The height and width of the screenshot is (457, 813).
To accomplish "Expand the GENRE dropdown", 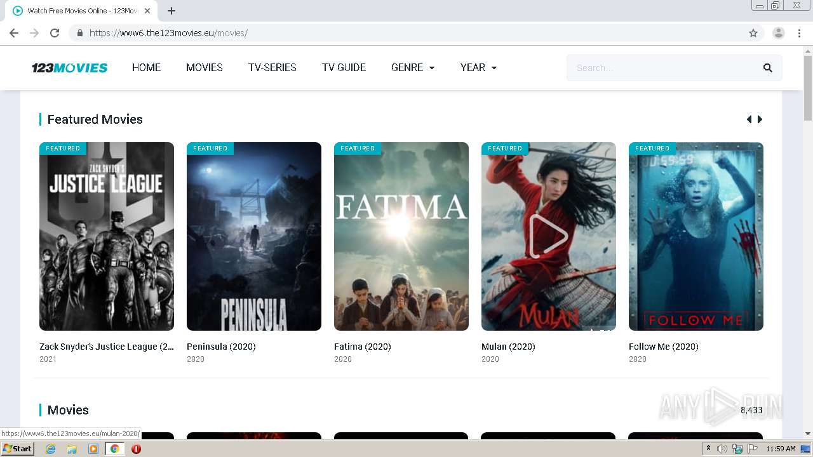I will [413, 67].
